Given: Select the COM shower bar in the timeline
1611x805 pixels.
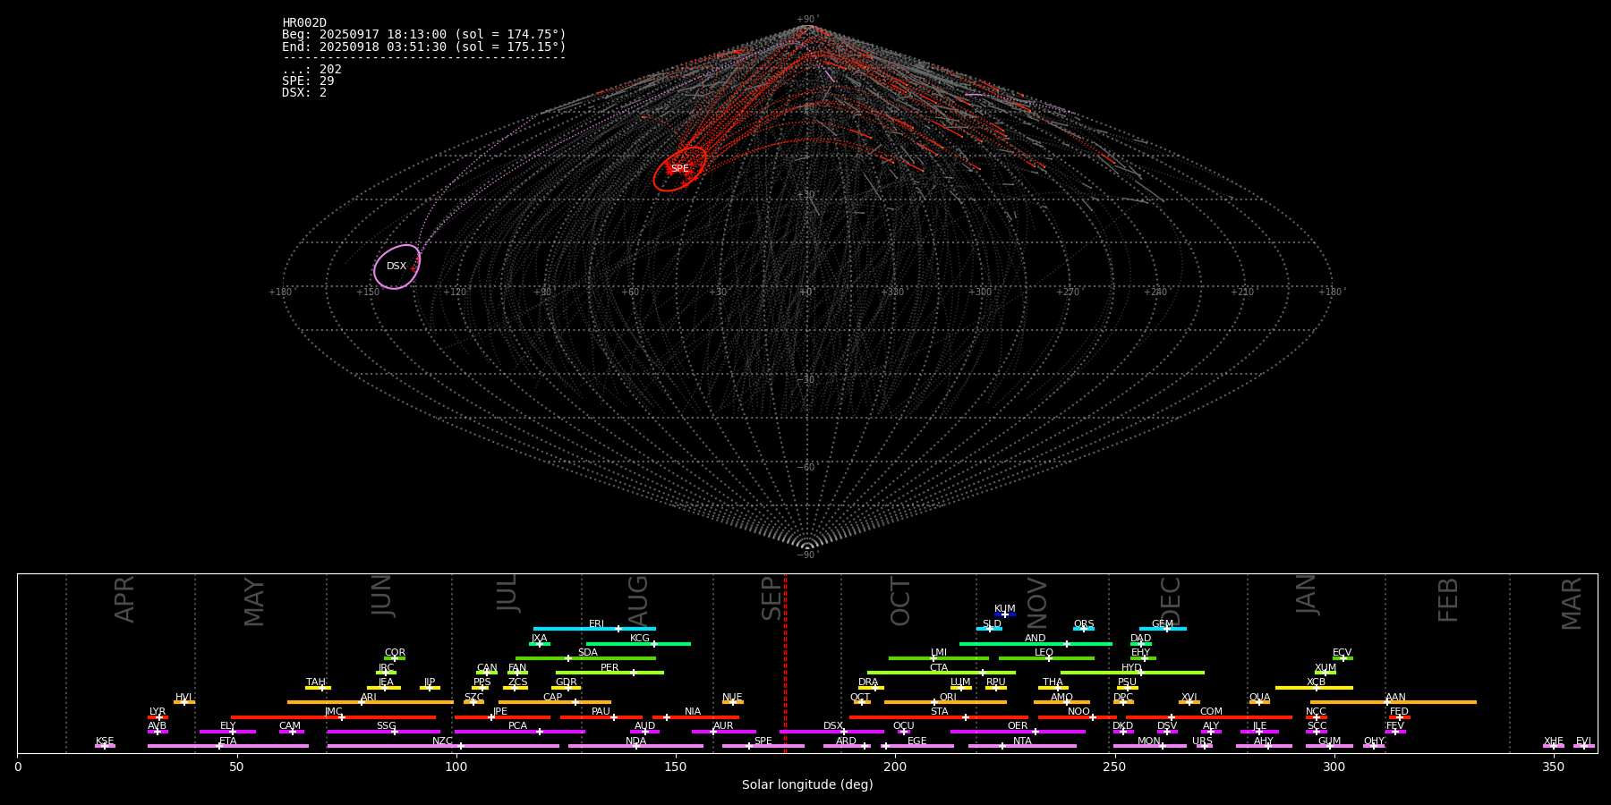Looking at the screenshot, I should (1209, 717).
